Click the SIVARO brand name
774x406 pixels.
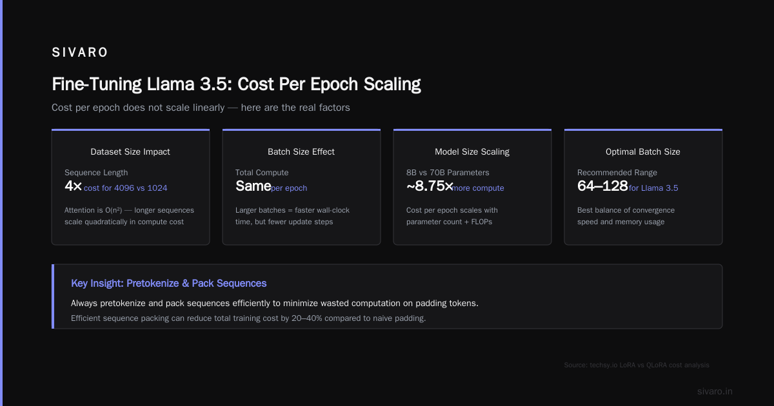pos(80,53)
